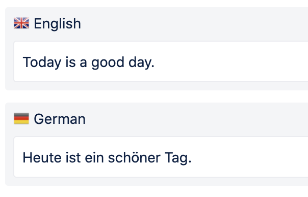Click empty space right of Heute ist ein schöner Tag.
Image resolution: width=308 pixels, height=197 pixels.
[249, 158]
